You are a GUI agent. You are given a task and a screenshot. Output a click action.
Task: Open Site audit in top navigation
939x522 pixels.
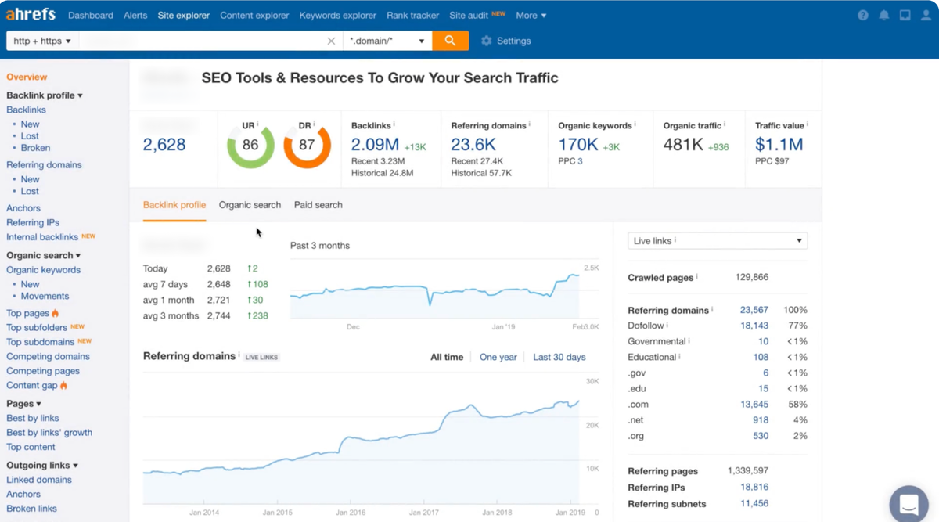[x=469, y=15]
